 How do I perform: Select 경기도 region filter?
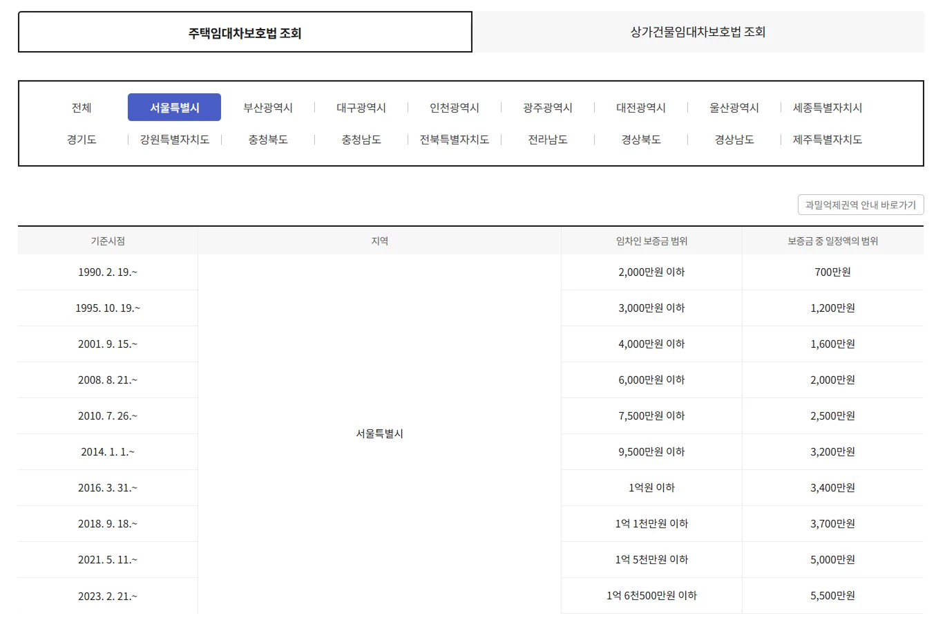pyautogui.click(x=82, y=140)
